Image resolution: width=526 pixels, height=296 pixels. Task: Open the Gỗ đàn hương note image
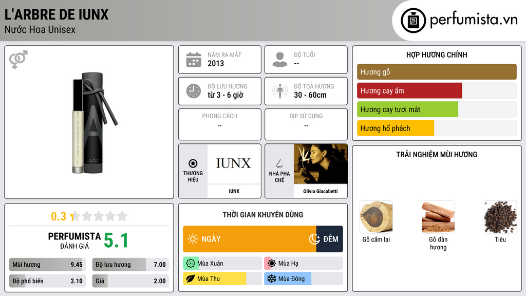(x=438, y=217)
